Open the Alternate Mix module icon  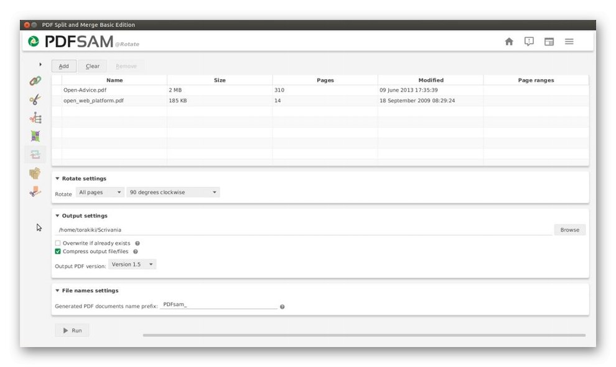click(x=35, y=136)
